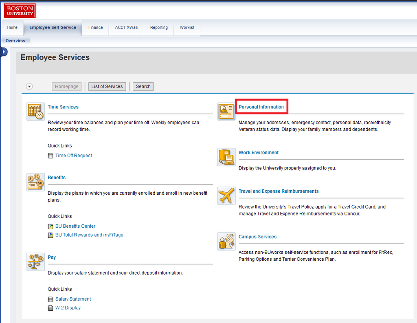Open the Salary Statement link
Image resolution: width=417 pixels, height=323 pixels.
coord(73,299)
